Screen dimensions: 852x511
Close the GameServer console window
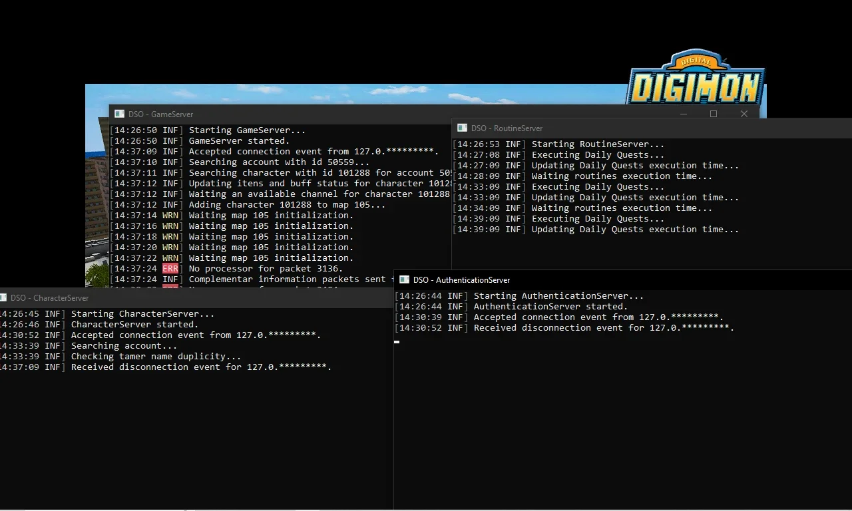point(744,114)
